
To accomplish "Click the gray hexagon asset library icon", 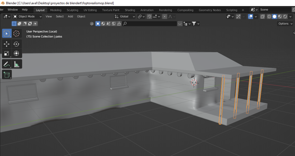I will (92, 23).
